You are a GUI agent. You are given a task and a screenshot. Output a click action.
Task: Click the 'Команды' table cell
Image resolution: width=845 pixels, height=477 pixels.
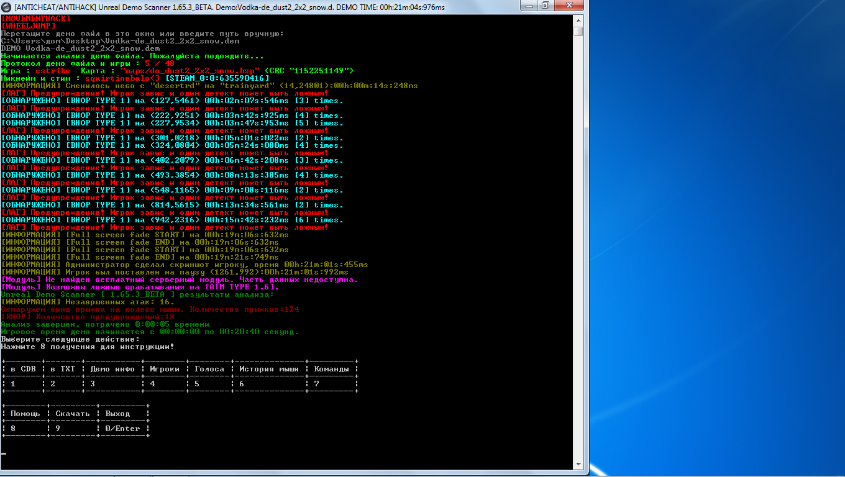tap(332, 369)
